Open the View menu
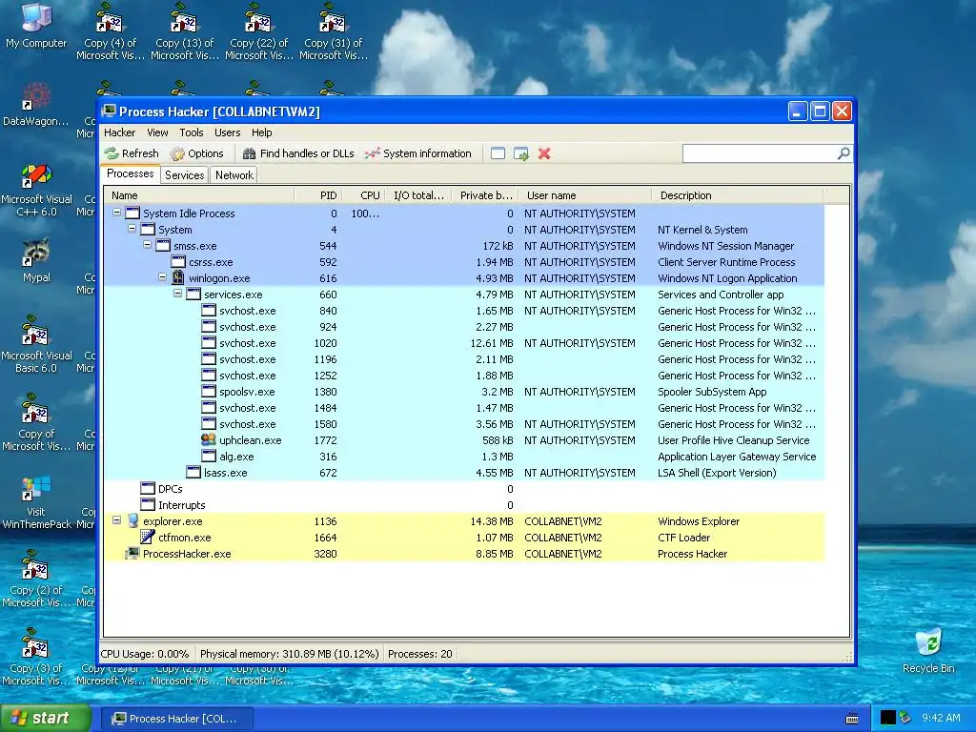Viewport: 976px width, 732px height. point(157,132)
